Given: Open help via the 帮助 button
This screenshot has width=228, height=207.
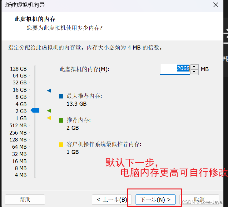Looking at the screenshot, I should pos(25,199).
